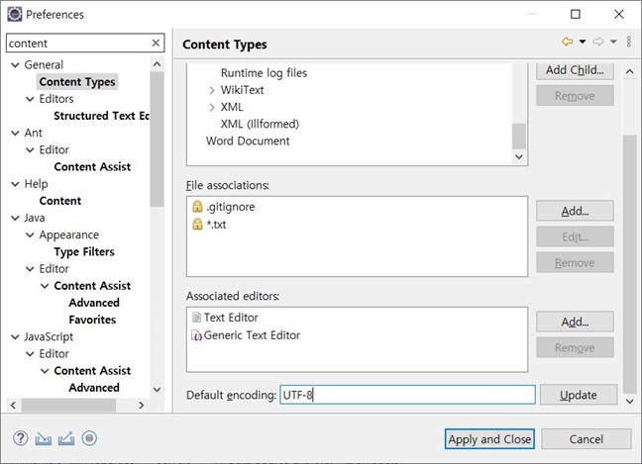
Task: Open the three-dot view menu
Action: tap(629, 43)
